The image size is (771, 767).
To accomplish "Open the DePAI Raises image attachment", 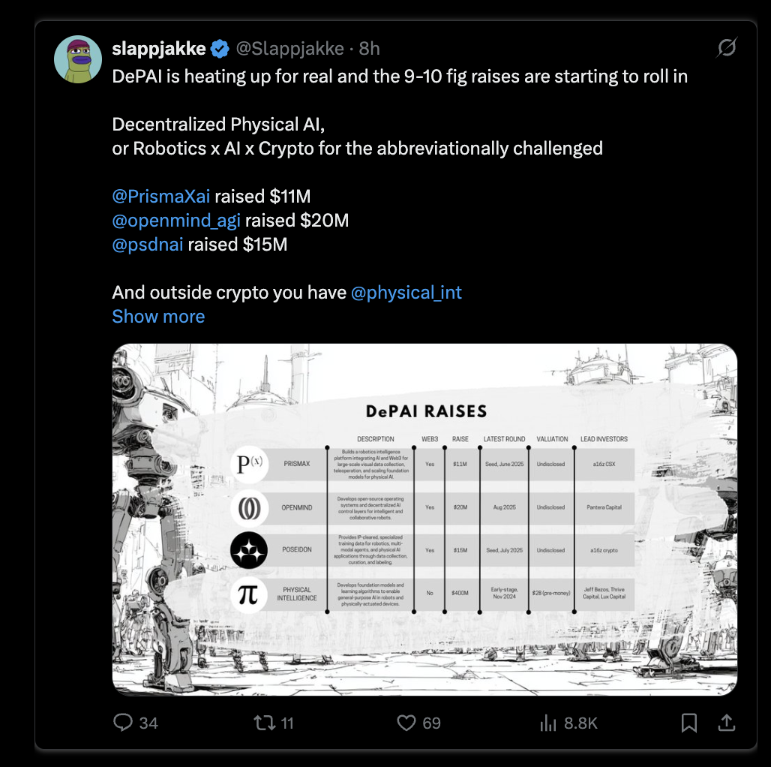I will click(424, 519).
